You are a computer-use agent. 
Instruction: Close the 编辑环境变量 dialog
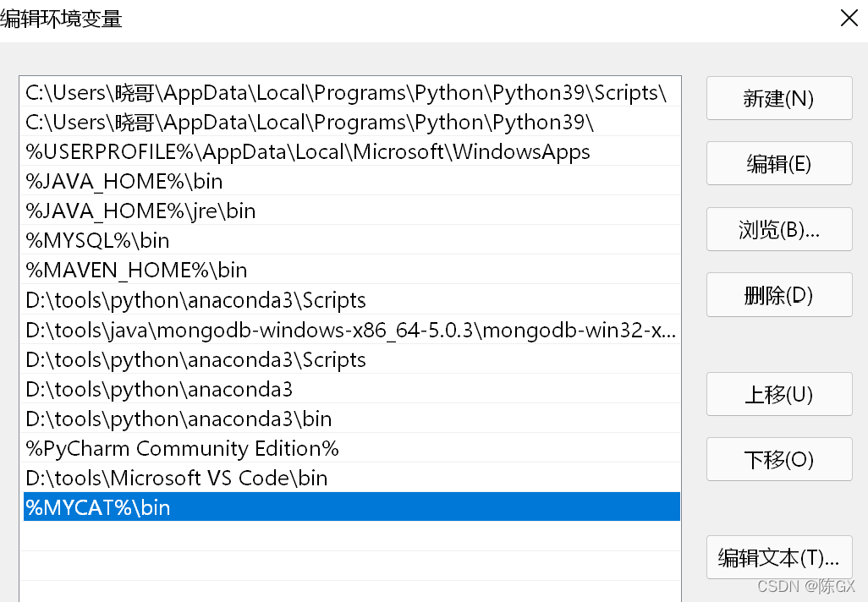click(x=849, y=19)
